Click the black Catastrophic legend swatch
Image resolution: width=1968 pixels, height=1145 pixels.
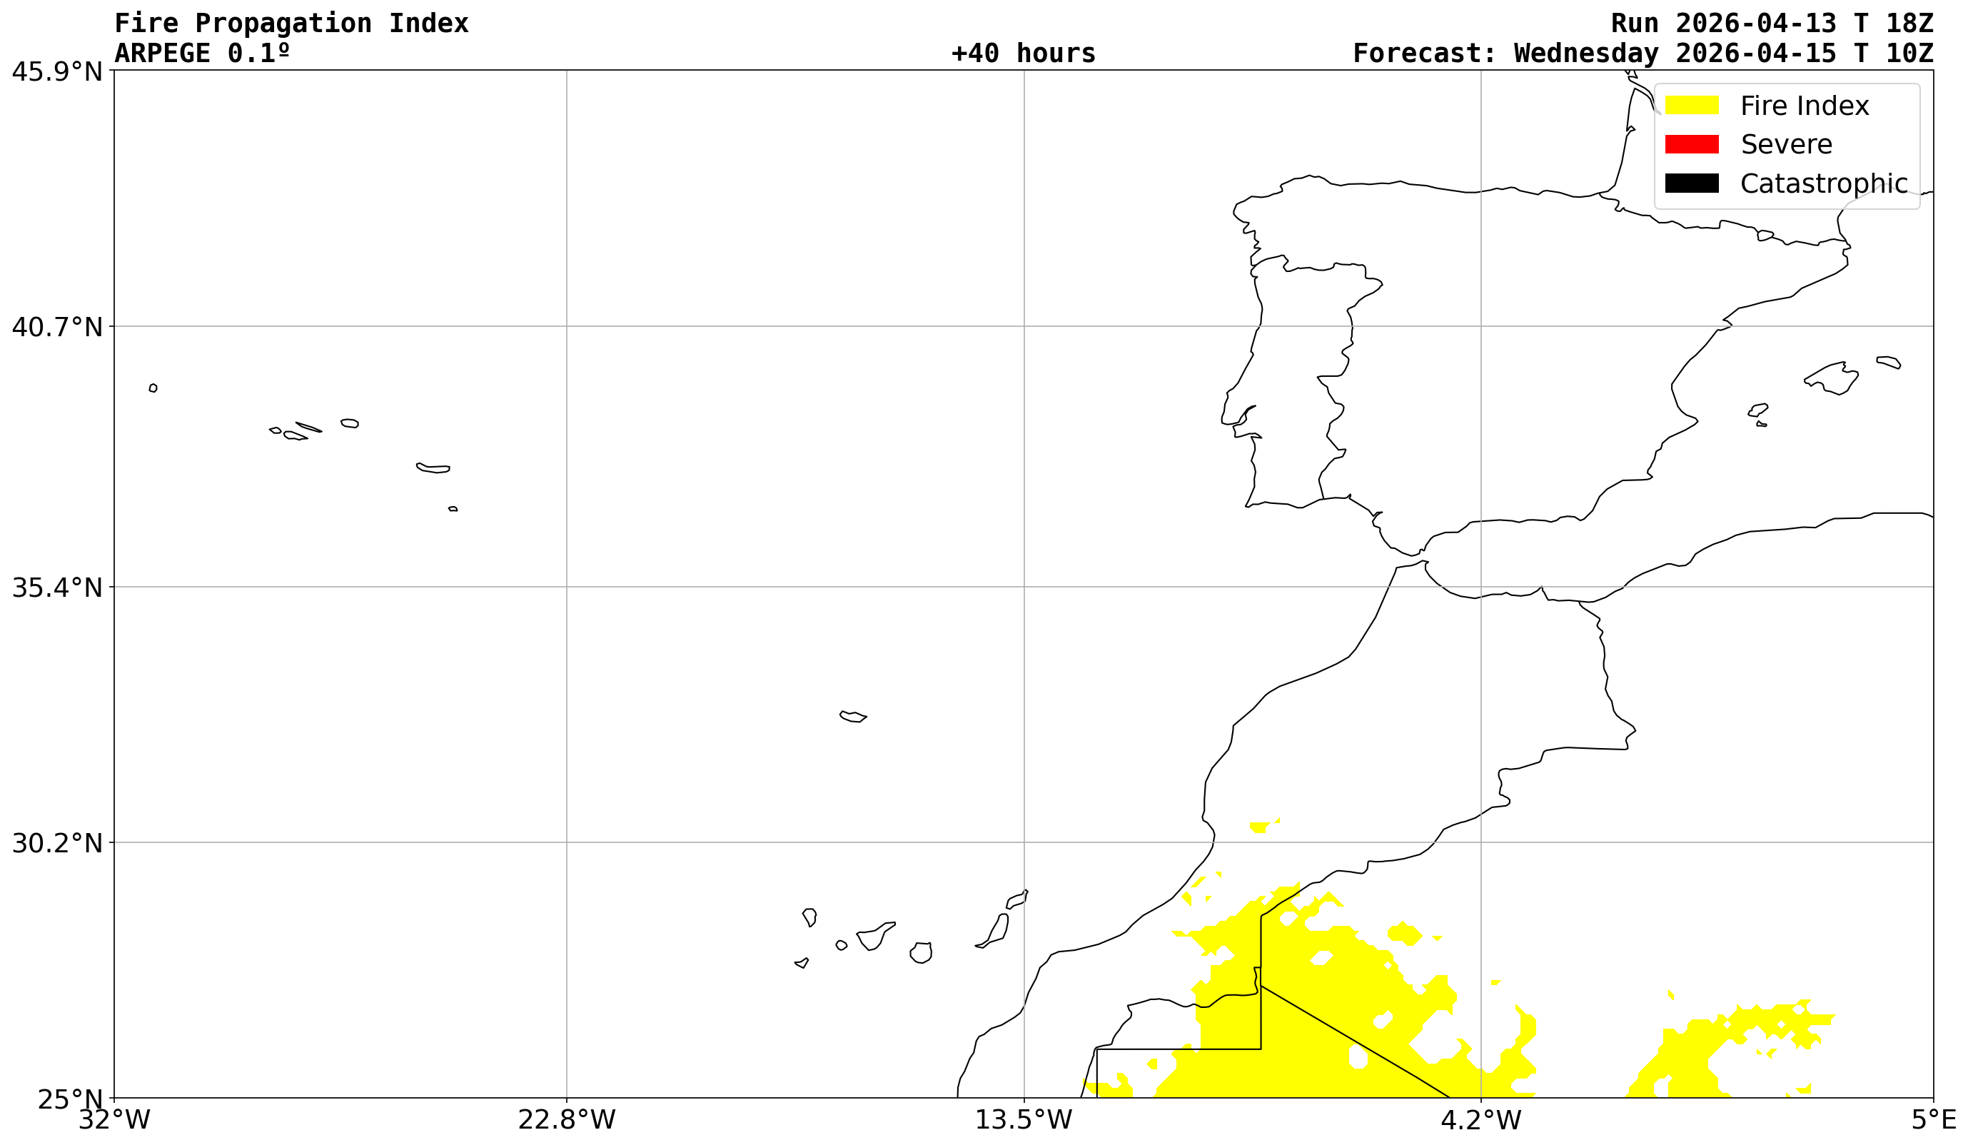coord(1692,183)
